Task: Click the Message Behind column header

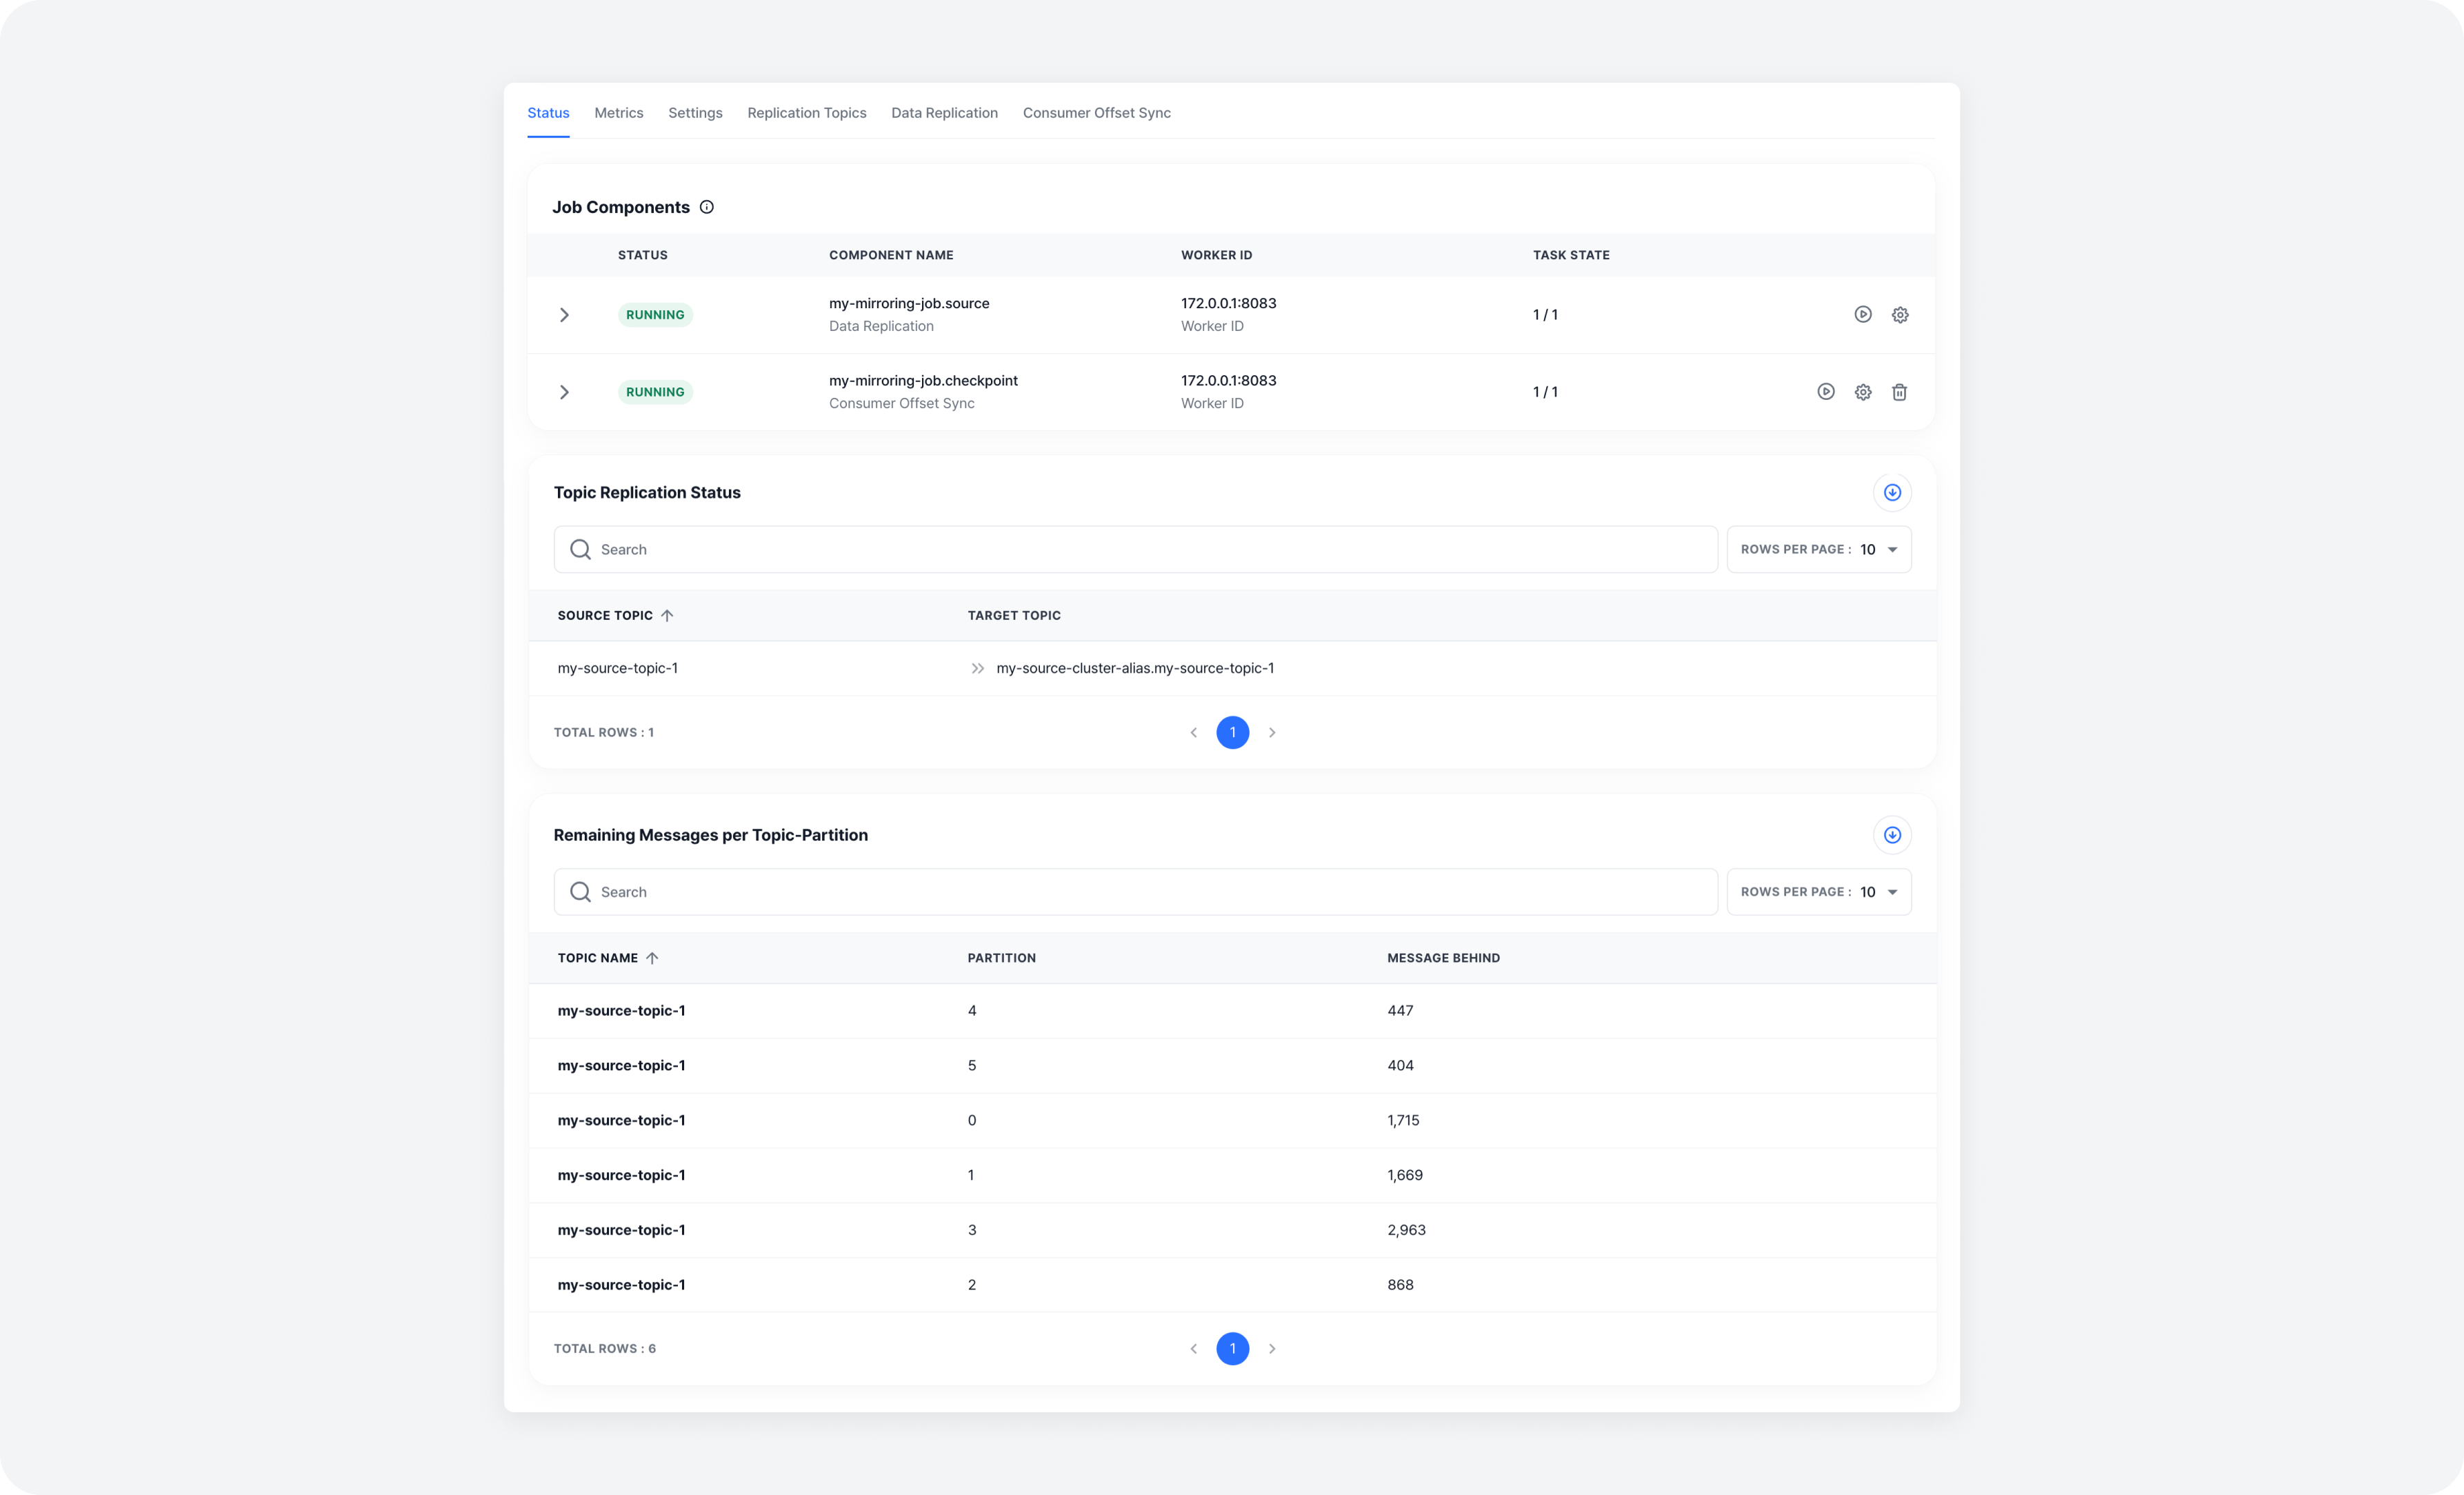Action: point(1443,958)
